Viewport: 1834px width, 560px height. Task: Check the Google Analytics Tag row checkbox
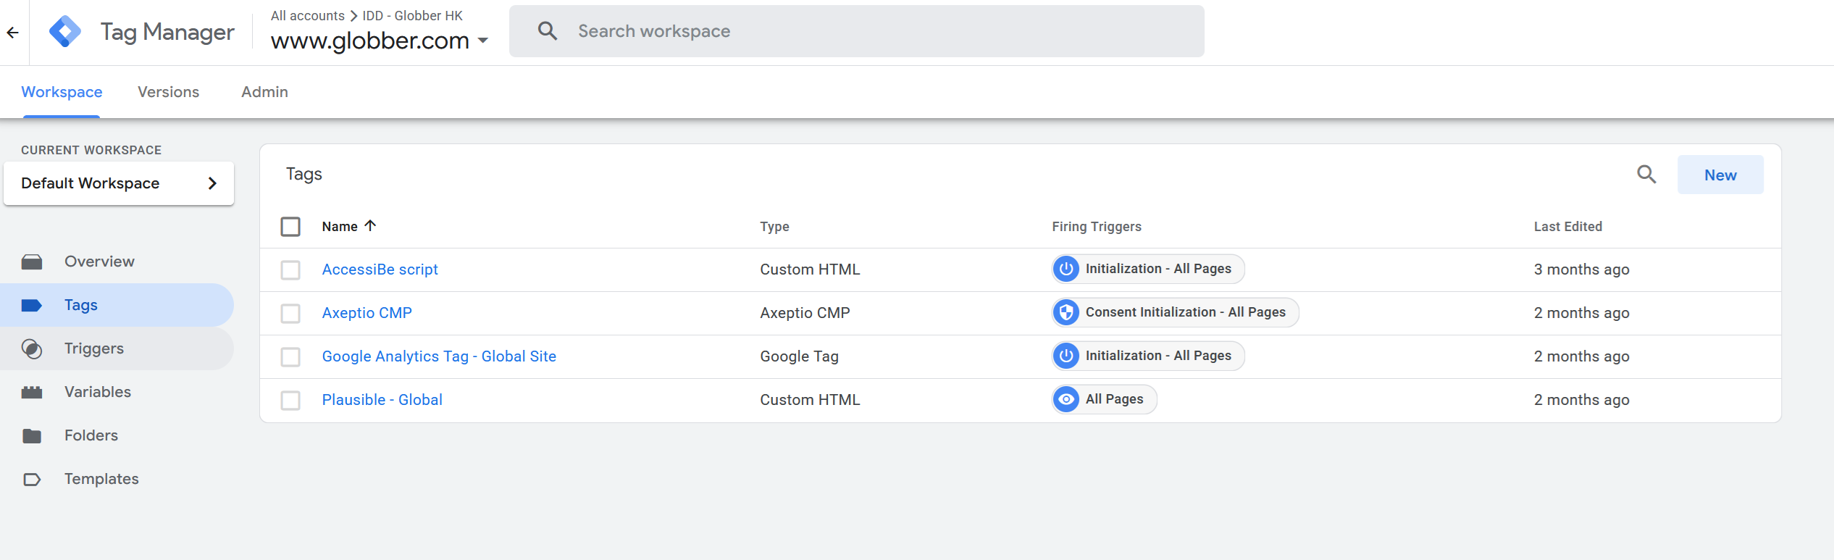pos(290,356)
